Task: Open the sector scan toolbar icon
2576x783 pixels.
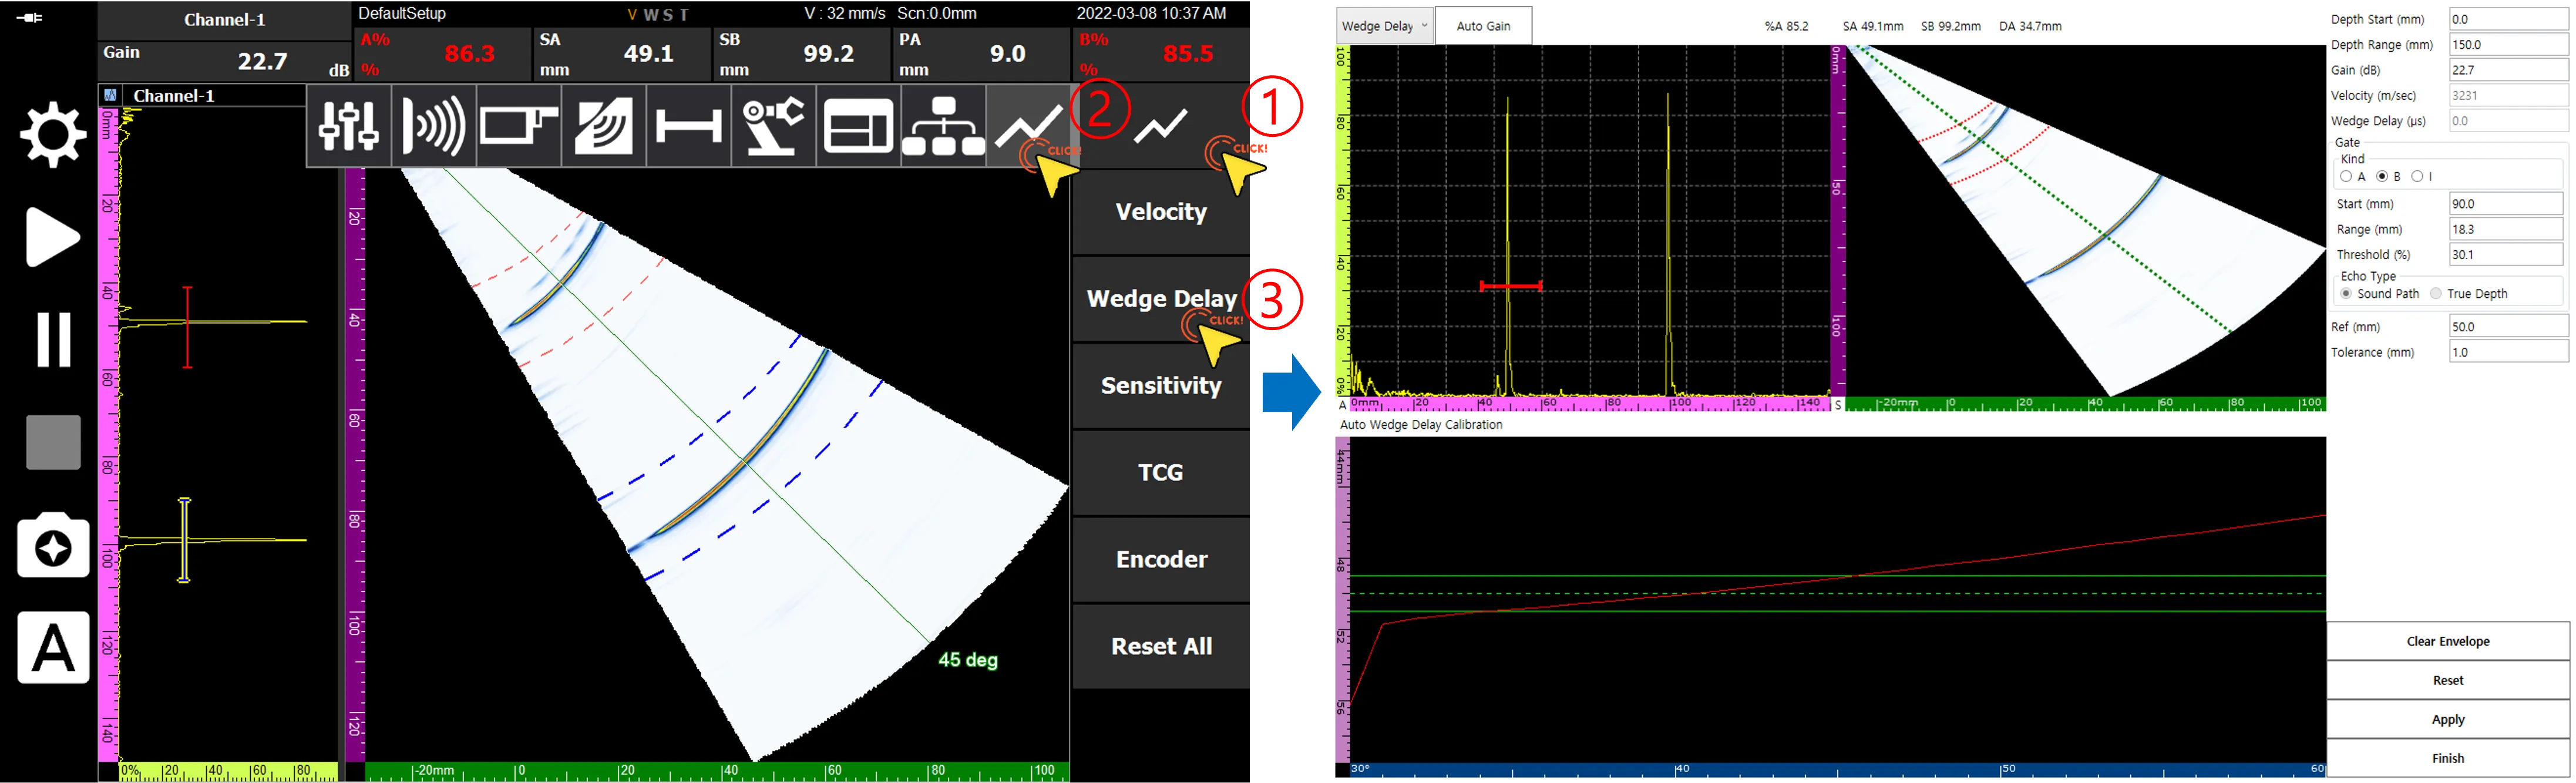Action: tap(603, 126)
